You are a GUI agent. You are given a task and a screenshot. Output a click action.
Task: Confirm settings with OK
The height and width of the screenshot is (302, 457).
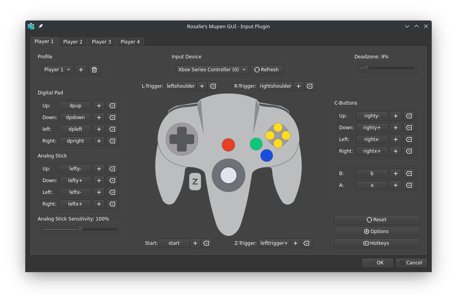[x=378, y=263]
